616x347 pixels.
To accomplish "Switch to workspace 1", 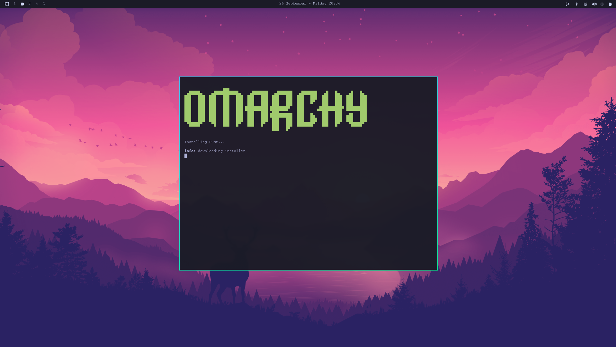I will (x=14, y=4).
